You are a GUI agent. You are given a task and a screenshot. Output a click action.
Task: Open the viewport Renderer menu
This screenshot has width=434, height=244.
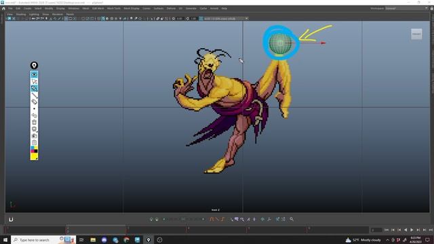click(x=58, y=14)
